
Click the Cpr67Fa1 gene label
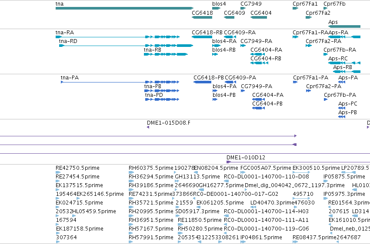click(x=305, y=4)
